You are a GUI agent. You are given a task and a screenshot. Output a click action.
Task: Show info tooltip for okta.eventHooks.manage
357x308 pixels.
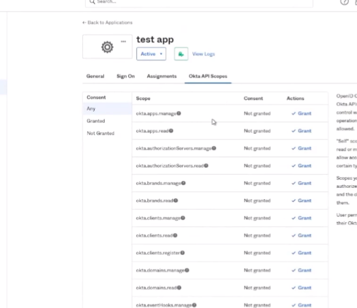tap(194, 305)
